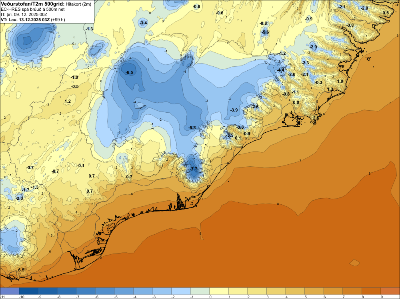
Task: Click the legend swatch between -5 and -4
Action: (124, 291)
